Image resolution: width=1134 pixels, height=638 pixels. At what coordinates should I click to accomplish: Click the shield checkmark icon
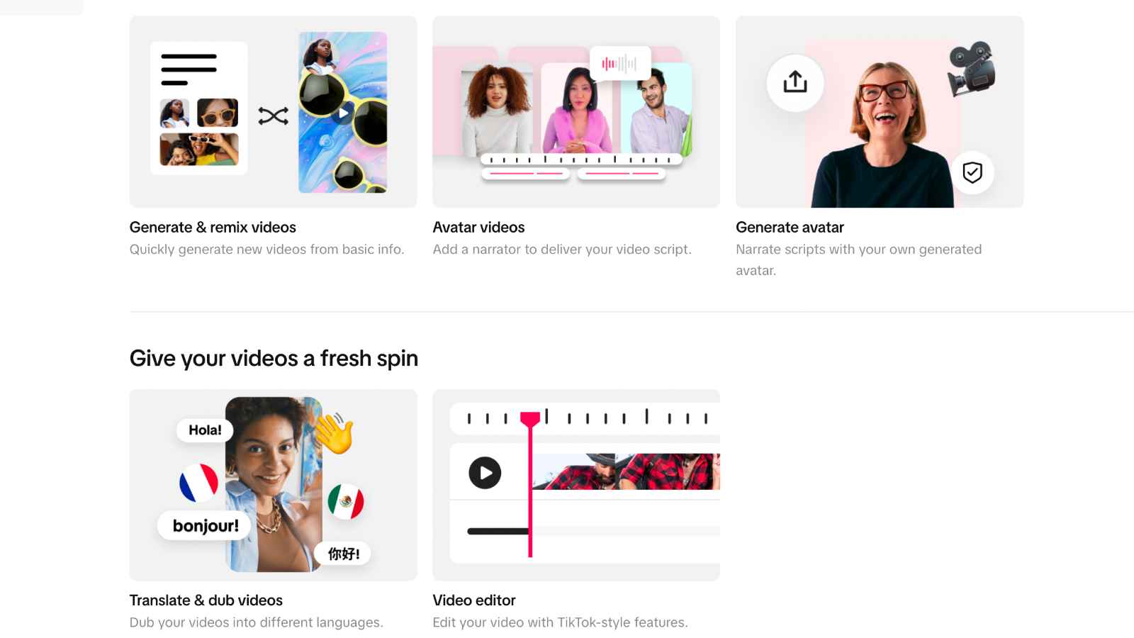pos(972,172)
